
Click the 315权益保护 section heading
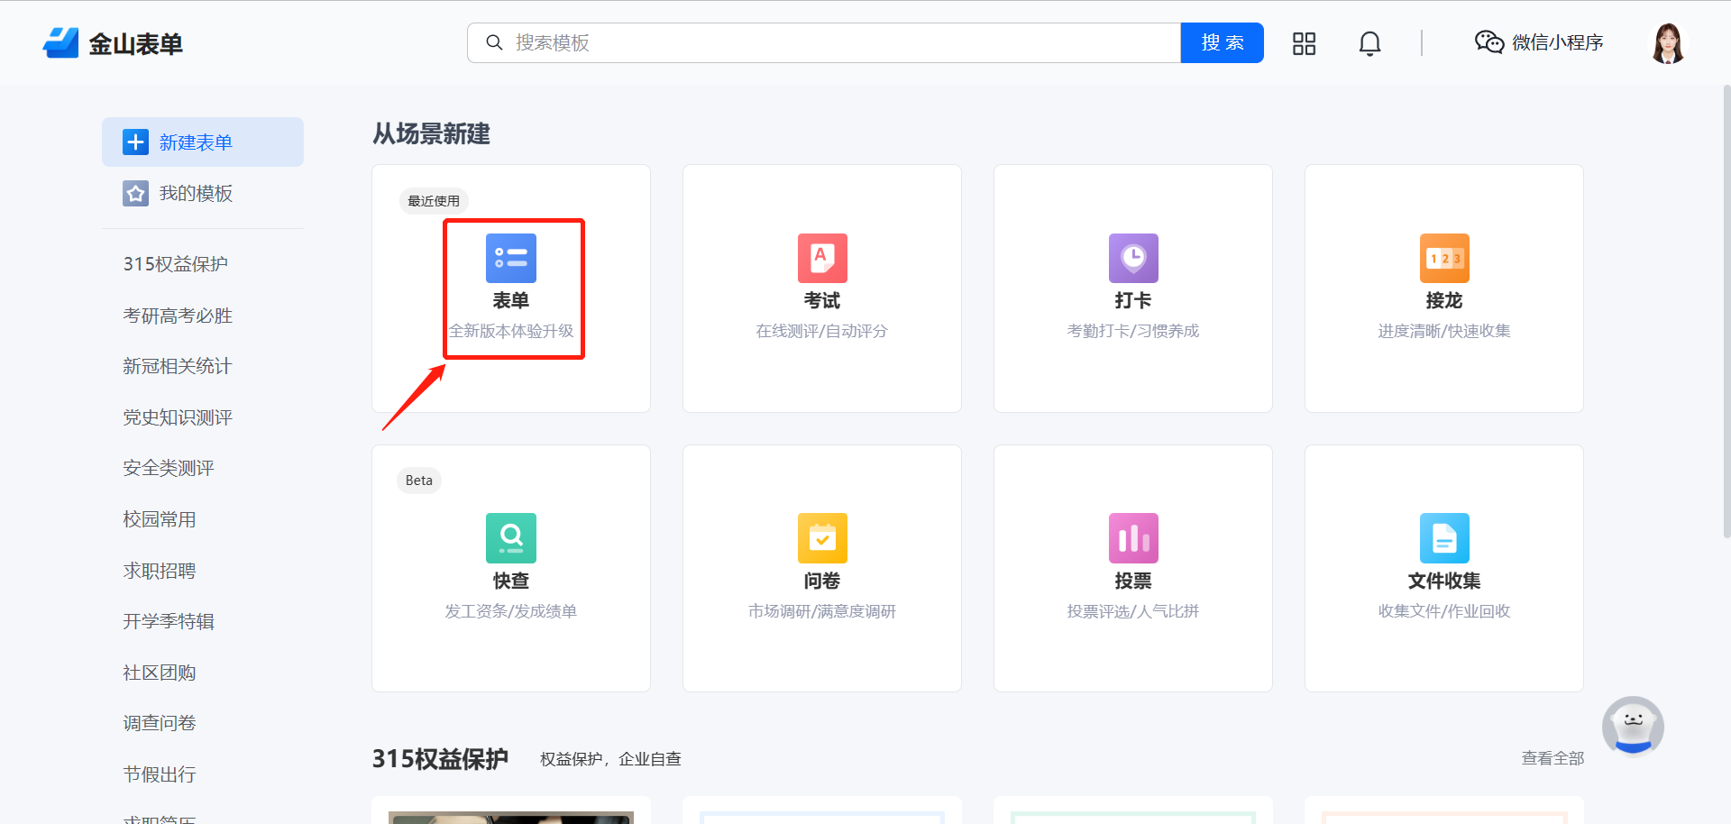(440, 759)
